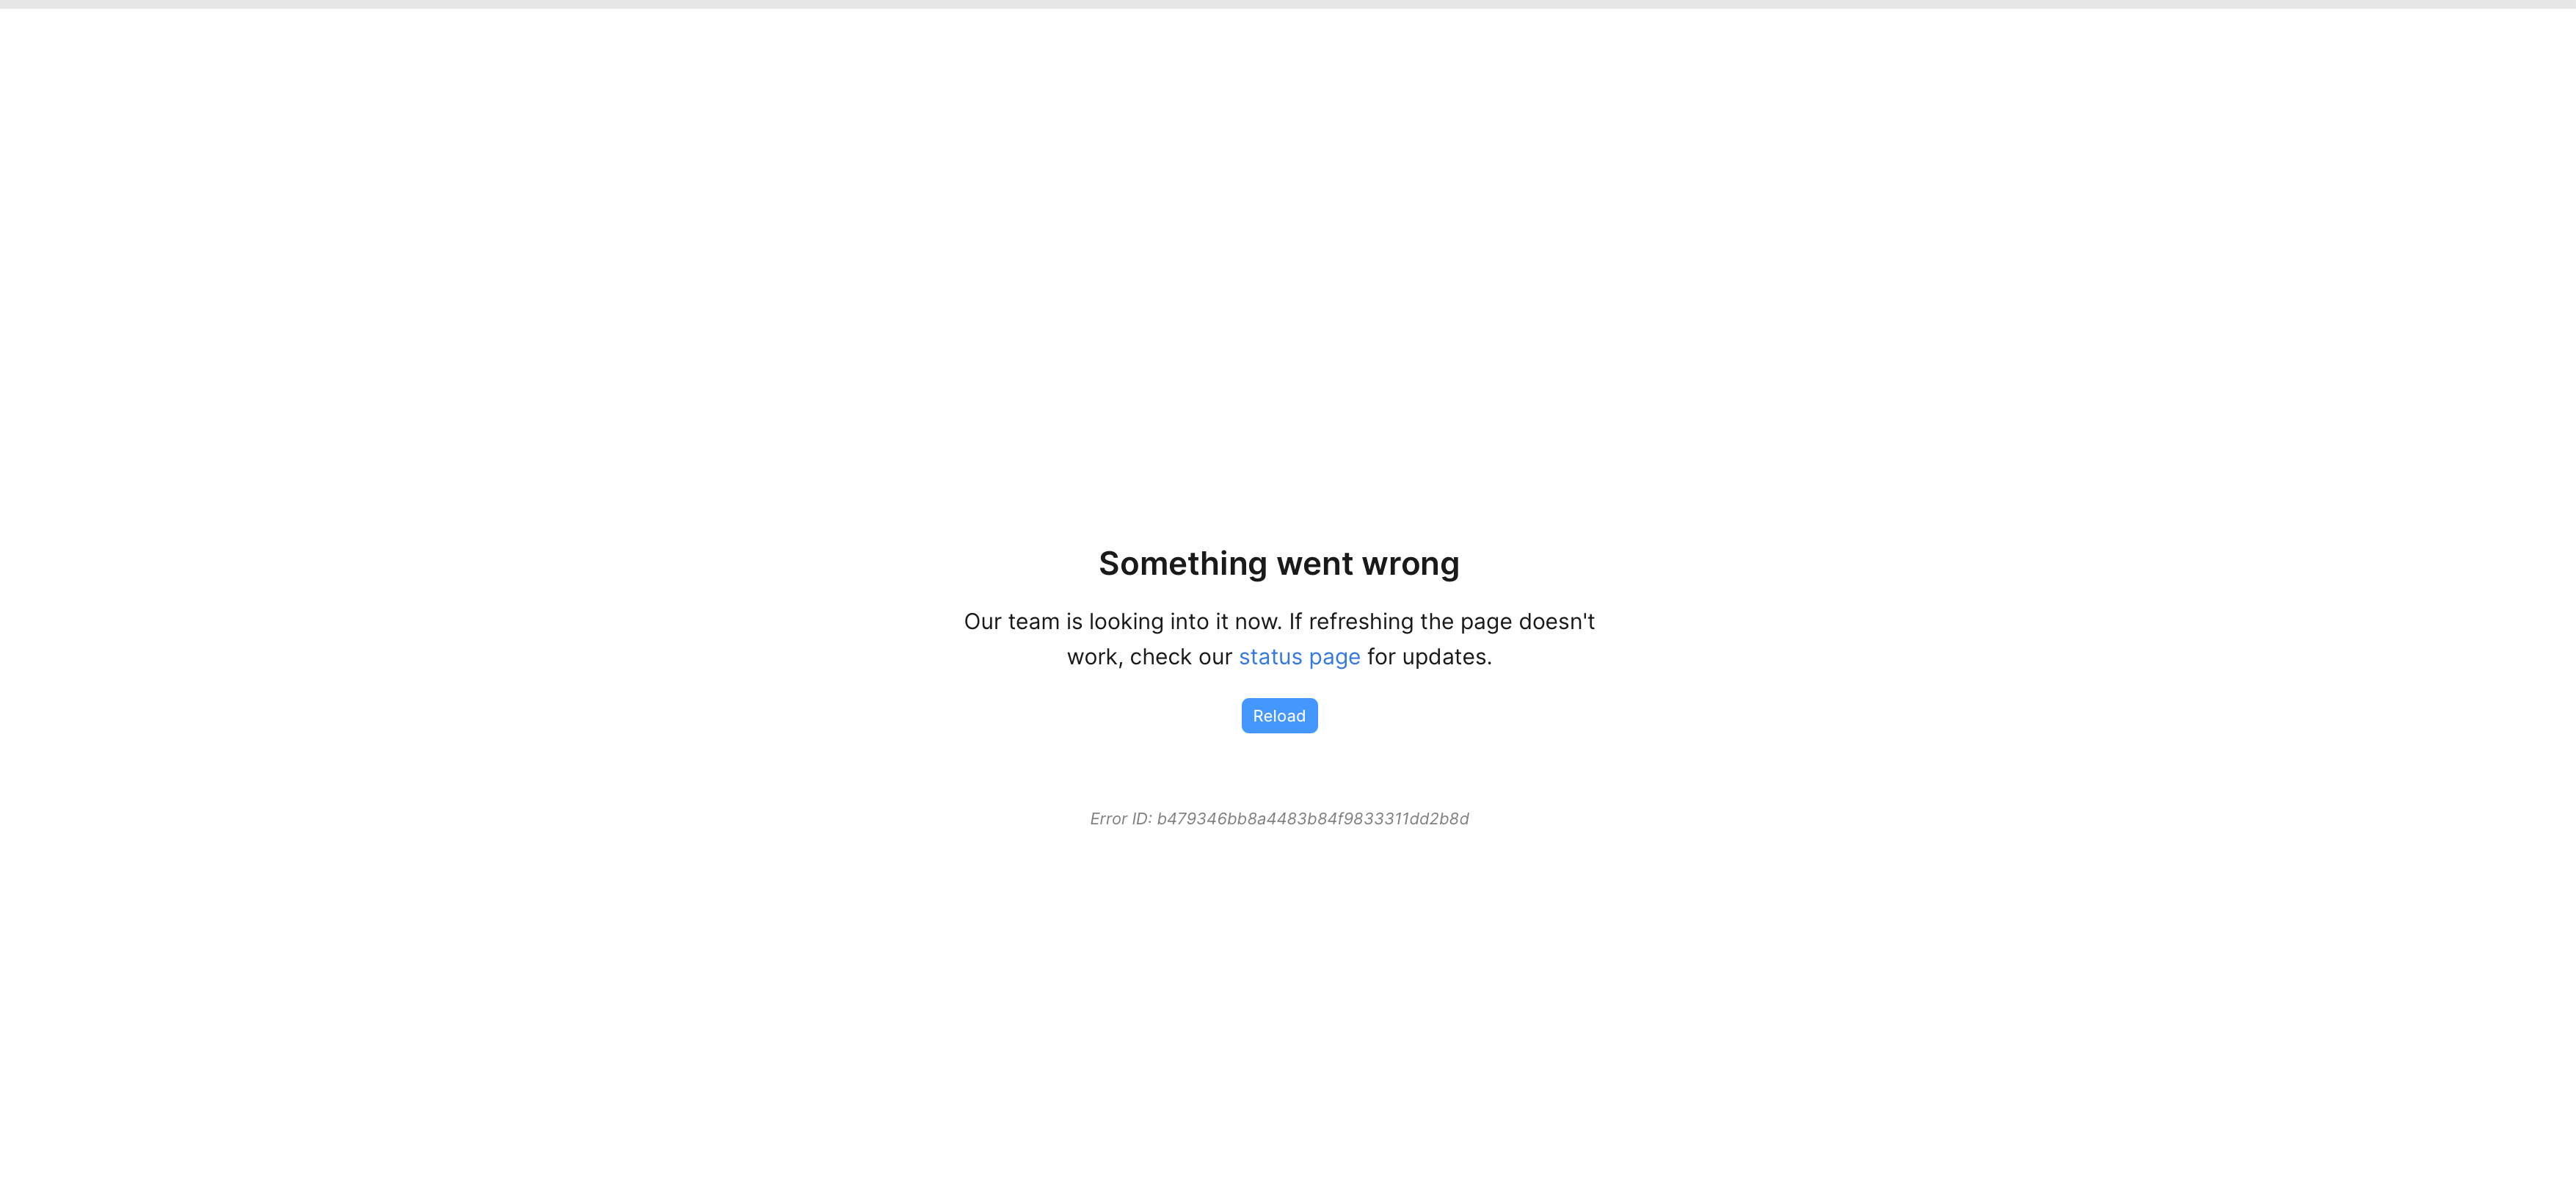Click the word 'status' in the link
The image size is (2576, 1198).
1270,657
